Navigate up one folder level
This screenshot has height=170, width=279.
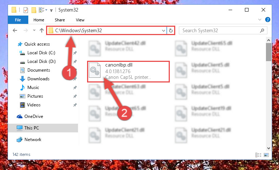pyautogui.click(x=42, y=30)
